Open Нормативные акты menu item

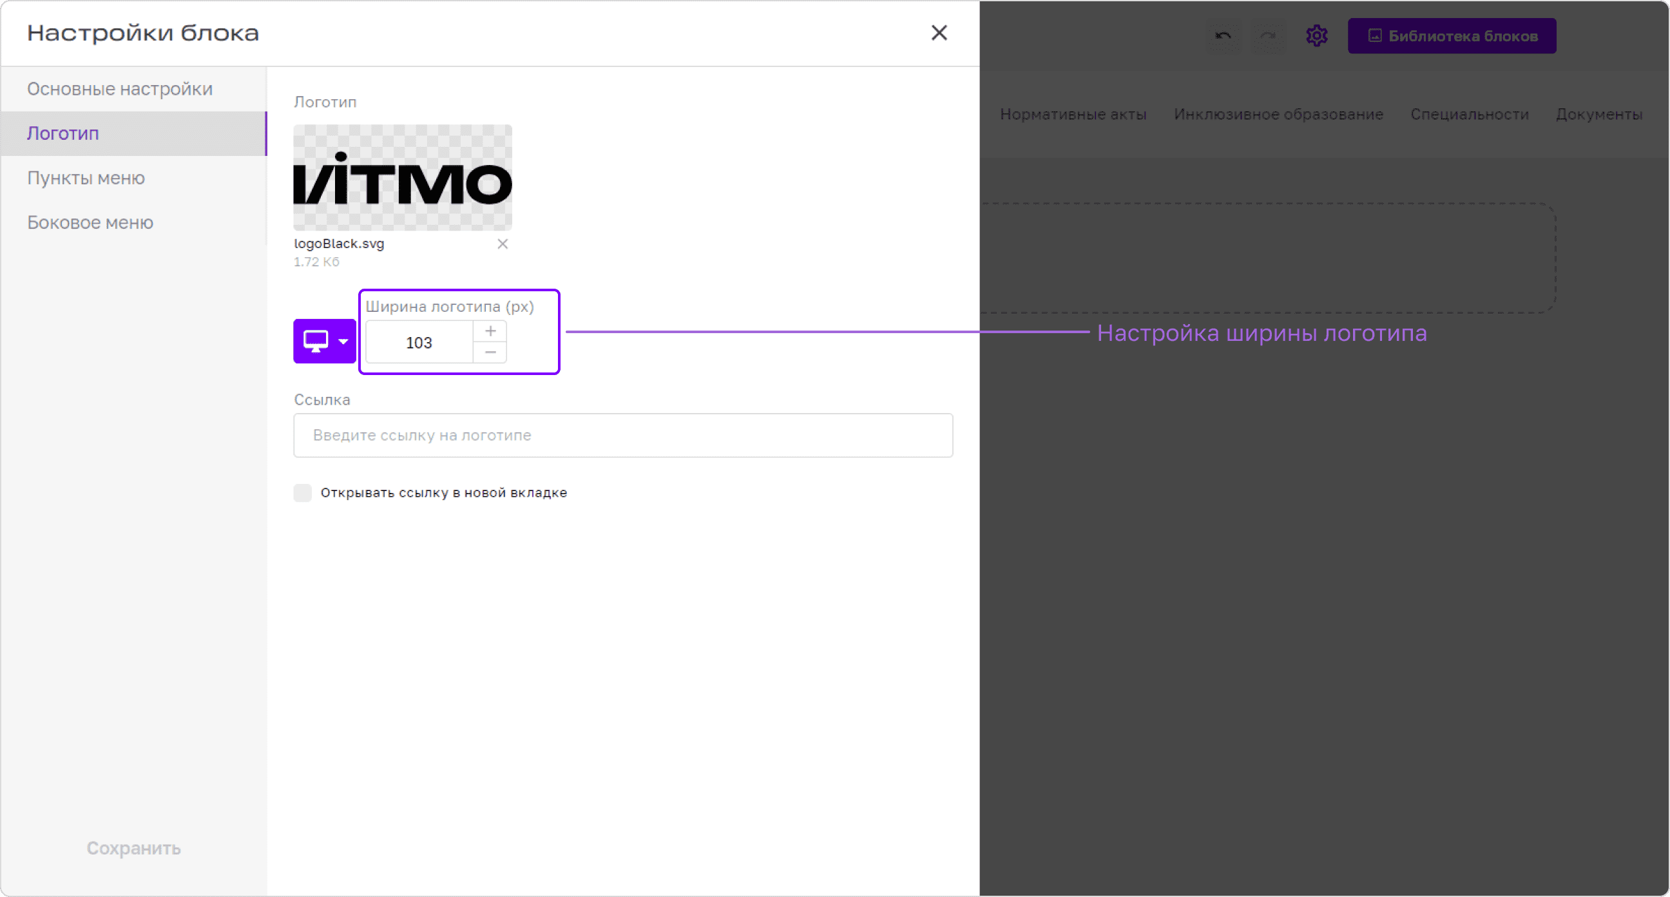tap(1073, 114)
